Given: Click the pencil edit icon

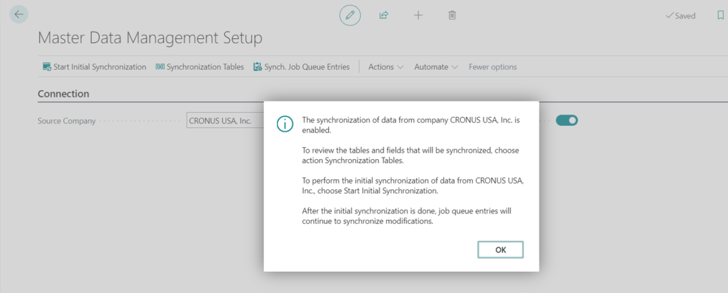Looking at the screenshot, I should tap(350, 15).
